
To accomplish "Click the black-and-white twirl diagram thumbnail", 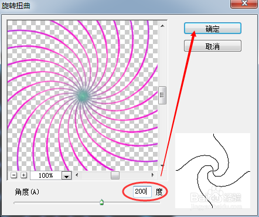I will click(x=213, y=171).
